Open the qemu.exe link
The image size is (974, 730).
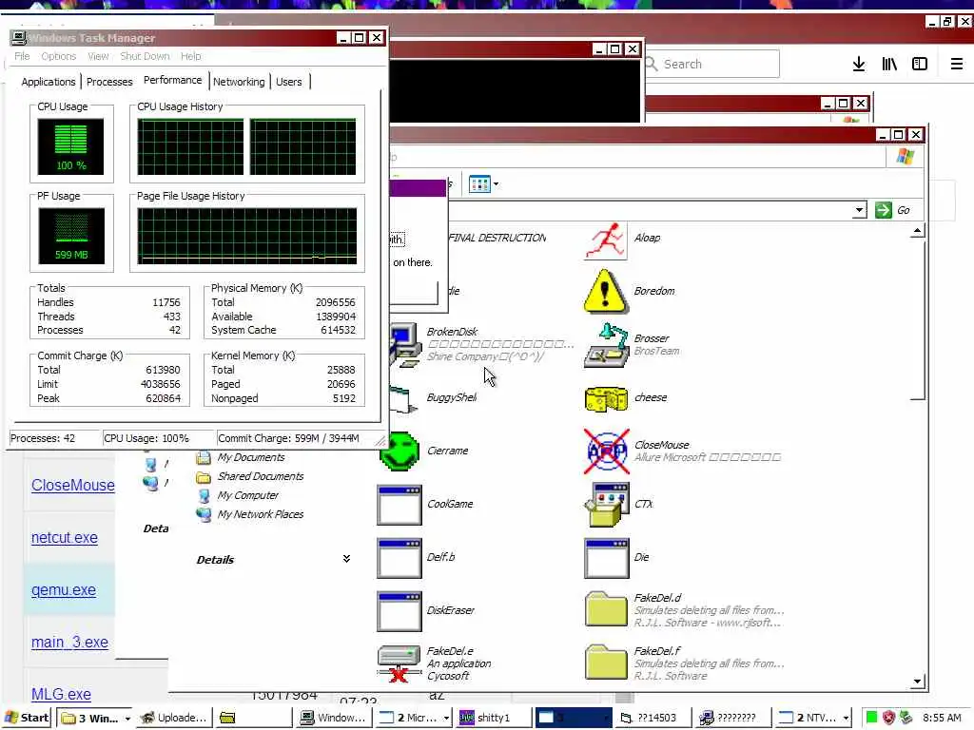64,589
